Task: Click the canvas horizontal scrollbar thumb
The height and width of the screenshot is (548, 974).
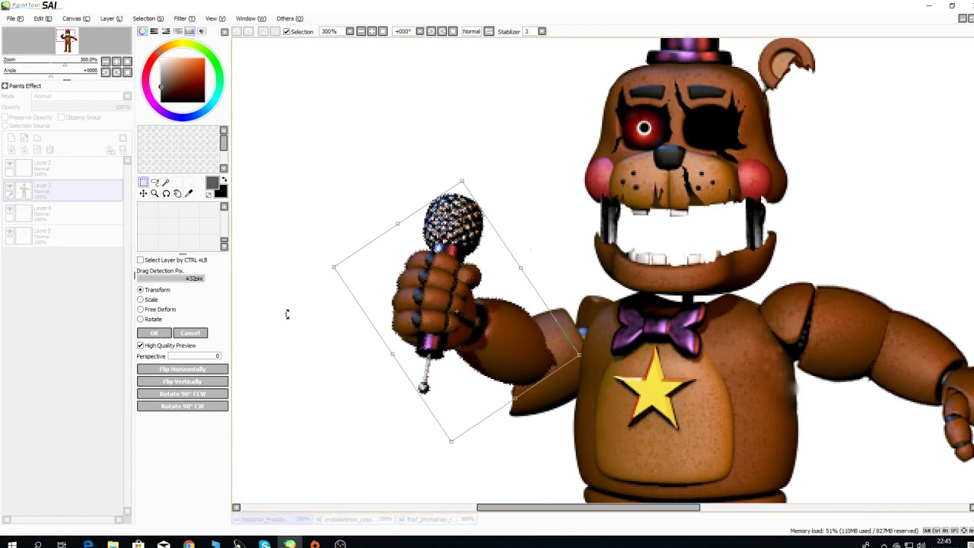Action: [588, 508]
